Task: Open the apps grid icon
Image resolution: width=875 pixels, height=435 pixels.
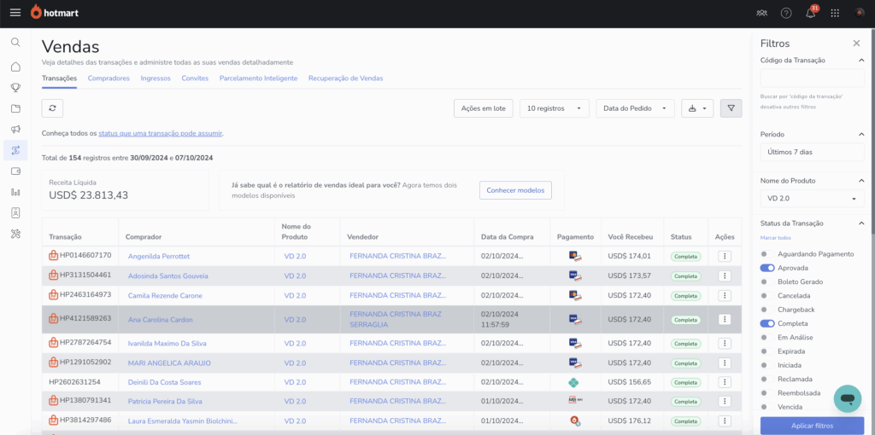Action: tap(835, 14)
